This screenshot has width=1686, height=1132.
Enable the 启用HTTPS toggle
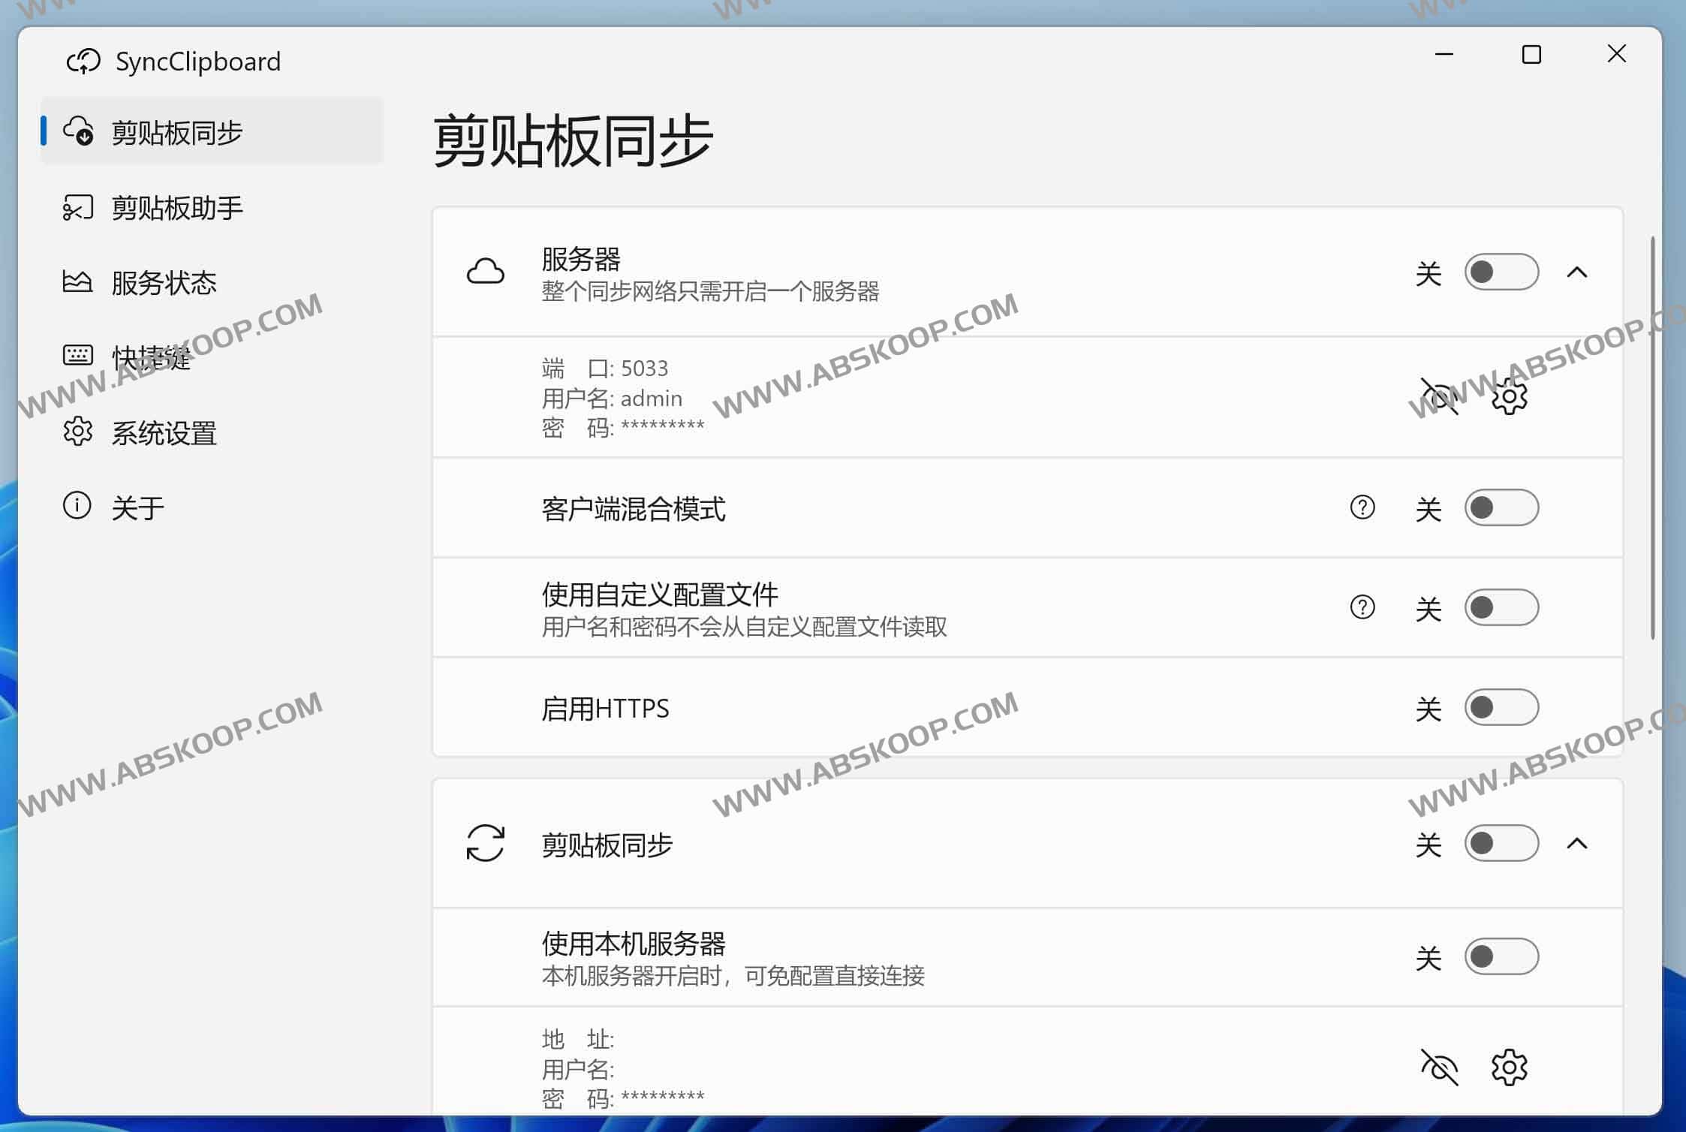(1501, 708)
